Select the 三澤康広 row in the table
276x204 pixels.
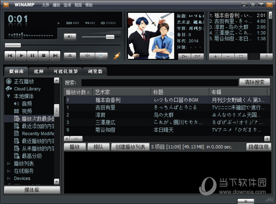point(167,122)
